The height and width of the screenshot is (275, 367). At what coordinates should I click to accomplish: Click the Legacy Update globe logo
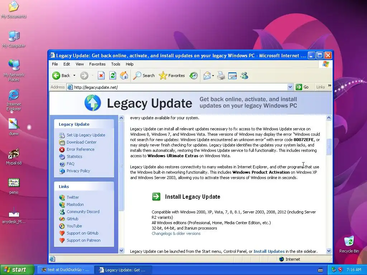93,103
